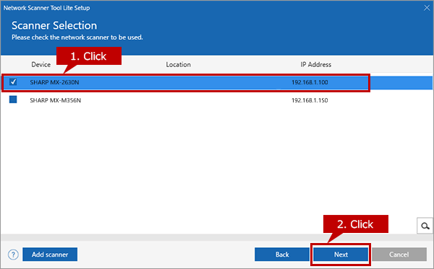Click the Cancel button

[x=399, y=255]
